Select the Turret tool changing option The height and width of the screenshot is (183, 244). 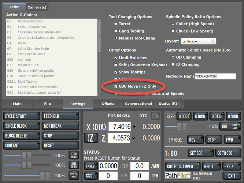116,24
